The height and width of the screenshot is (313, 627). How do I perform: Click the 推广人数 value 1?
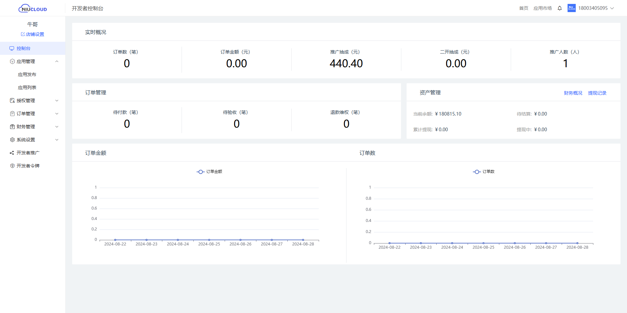[x=565, y=63]
